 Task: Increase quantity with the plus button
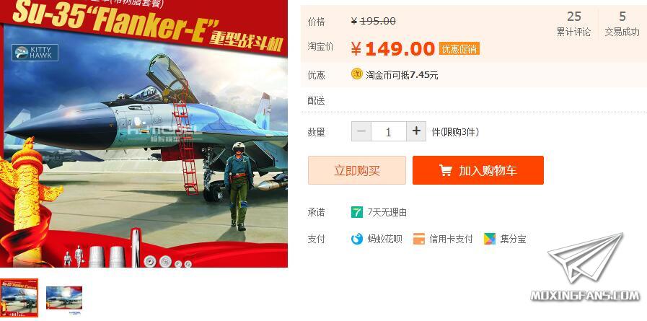point(416,131)
